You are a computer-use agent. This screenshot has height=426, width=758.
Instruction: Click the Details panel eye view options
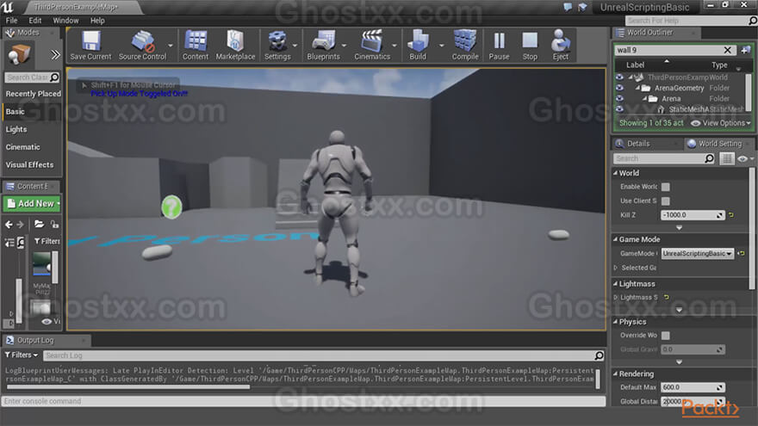click(745, 158)
